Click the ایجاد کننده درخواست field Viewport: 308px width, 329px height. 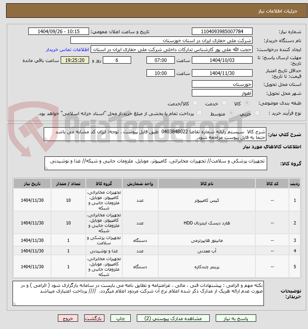[x=171, y=49]
